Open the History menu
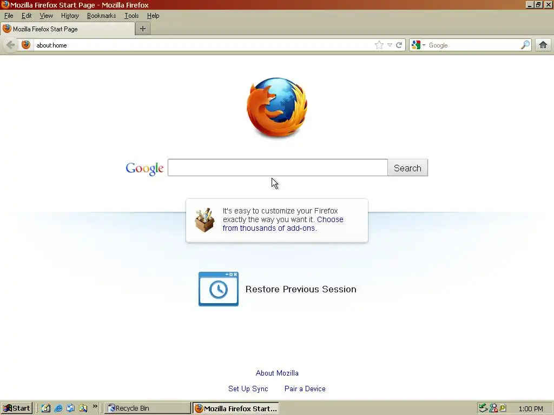 click(70, 16)
